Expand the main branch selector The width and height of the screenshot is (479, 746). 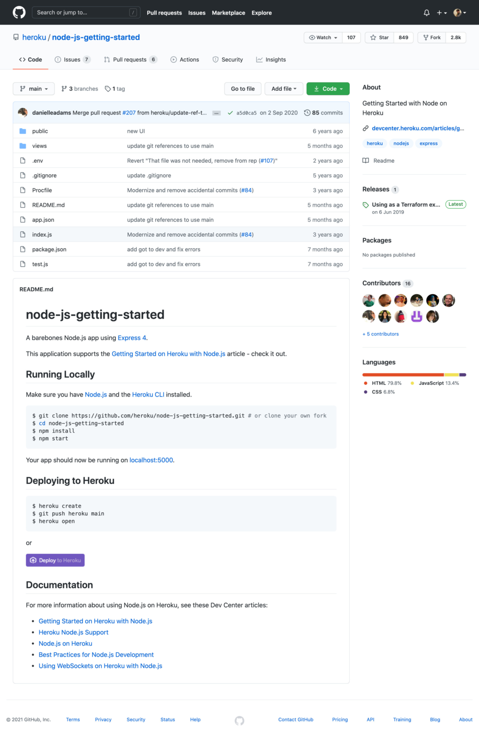click(x=33, y=88)
